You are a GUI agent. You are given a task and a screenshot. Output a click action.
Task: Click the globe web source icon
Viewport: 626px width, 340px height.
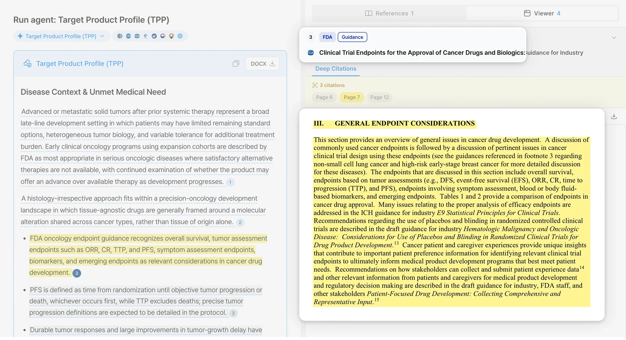point(180,36)
